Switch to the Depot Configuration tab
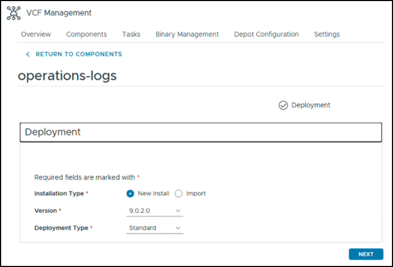The height and width of the screenshot is (267, 393). pos(266,34)
